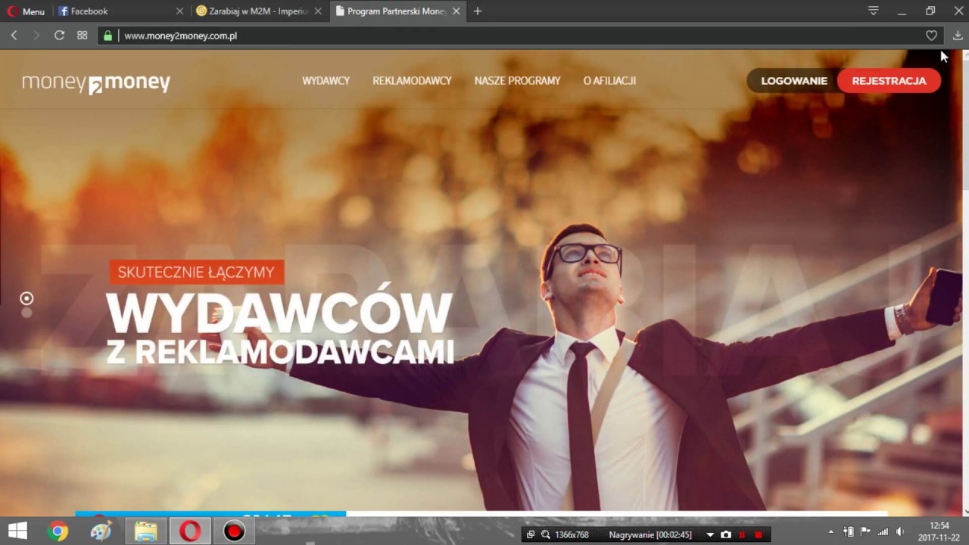Open the volume speaker tray icon
The width and height of the screenshot is (969, 545).
click(x=900, y=532)
